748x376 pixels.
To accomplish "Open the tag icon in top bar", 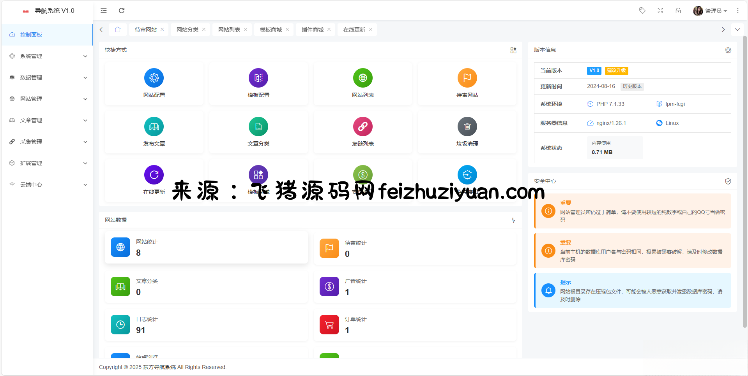I will pyautogui.click(x=642, y=11).
